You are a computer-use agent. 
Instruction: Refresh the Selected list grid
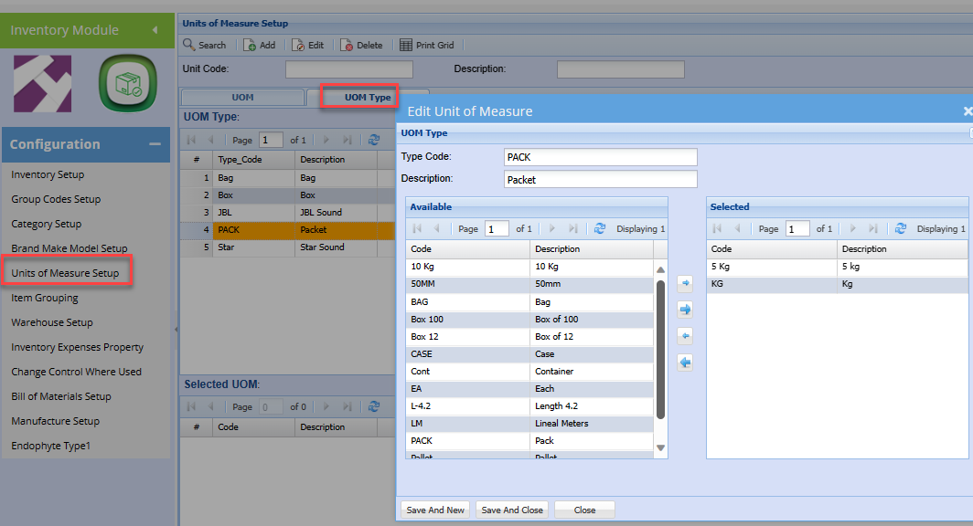click(901, 228)
